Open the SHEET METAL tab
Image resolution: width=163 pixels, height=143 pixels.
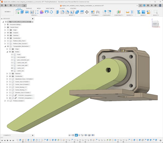coord(50,8)
